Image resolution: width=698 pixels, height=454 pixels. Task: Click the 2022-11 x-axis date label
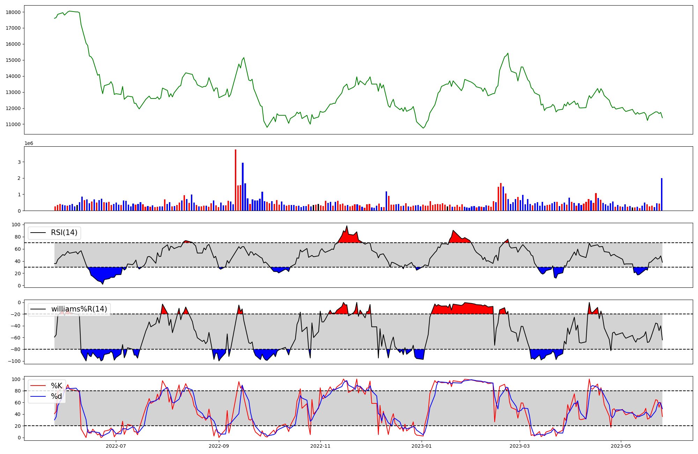tap(320, 446)
